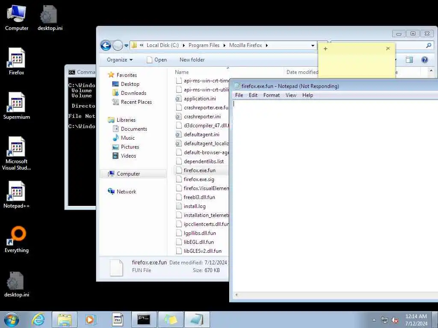Open Libraries in navigation pane
Screen dimensions: 438x328
(x=126, y=120)
